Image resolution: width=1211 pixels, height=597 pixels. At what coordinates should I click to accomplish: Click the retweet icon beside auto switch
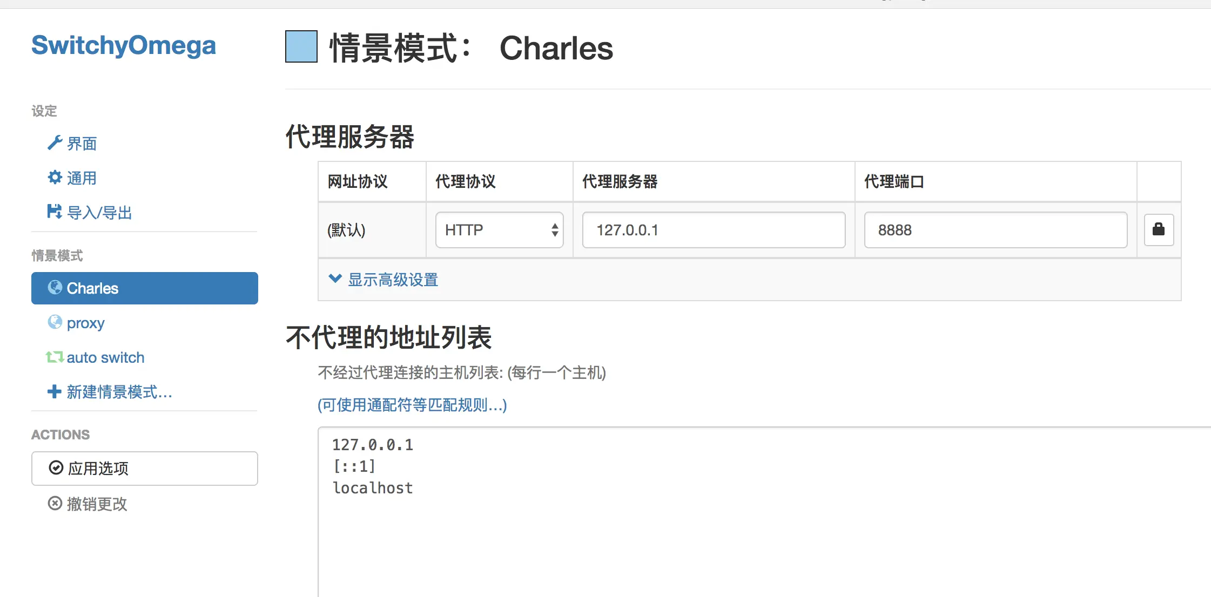click(x=55, y=357)
